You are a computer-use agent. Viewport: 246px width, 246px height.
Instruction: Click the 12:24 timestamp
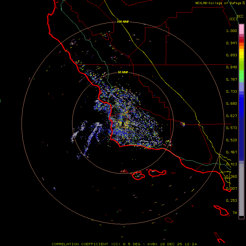[x=191, y=244]
